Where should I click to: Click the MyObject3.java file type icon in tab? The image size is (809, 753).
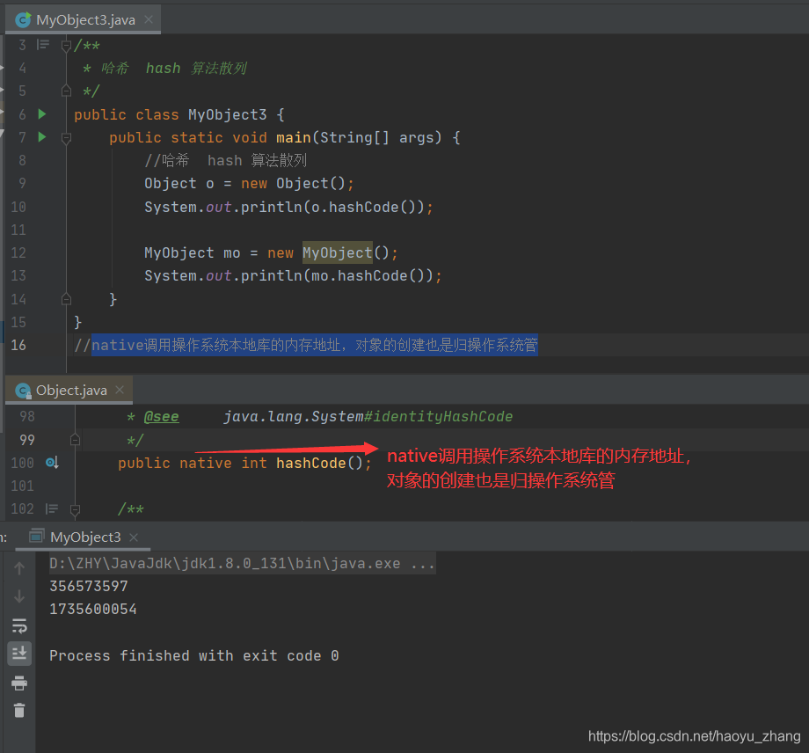click(x=23, y=19)
